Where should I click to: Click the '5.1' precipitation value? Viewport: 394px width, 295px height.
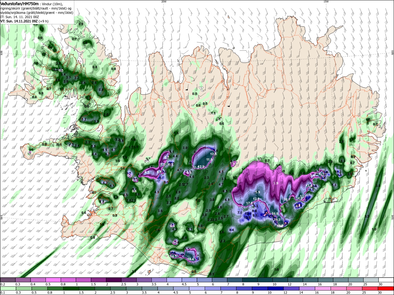coord(190,229)
